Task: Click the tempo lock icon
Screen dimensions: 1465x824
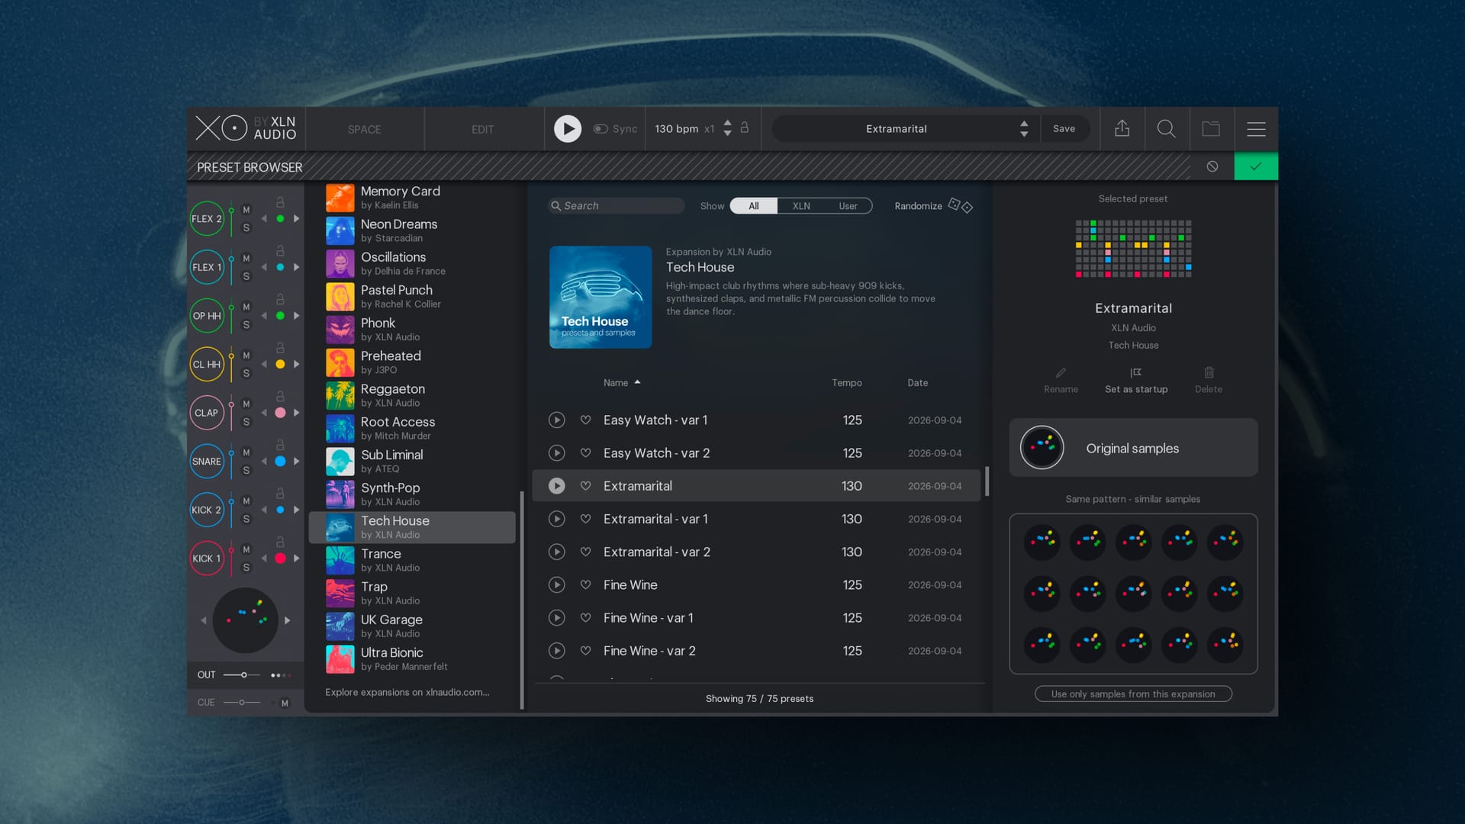Action: pos(745,127)
